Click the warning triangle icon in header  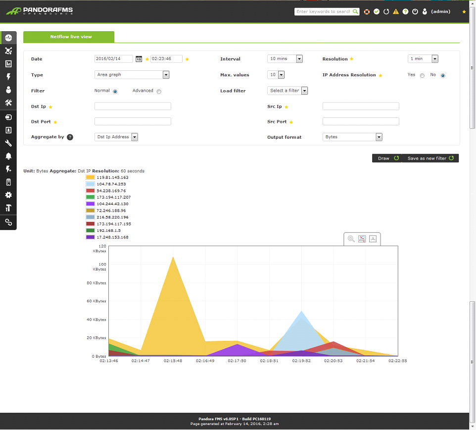point(395,11)
